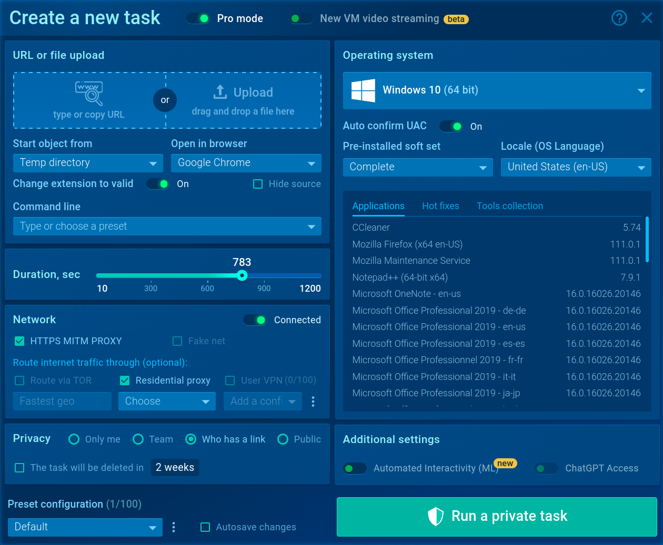Open the three-dot menu beside Add a config

[x=313, y=402]
